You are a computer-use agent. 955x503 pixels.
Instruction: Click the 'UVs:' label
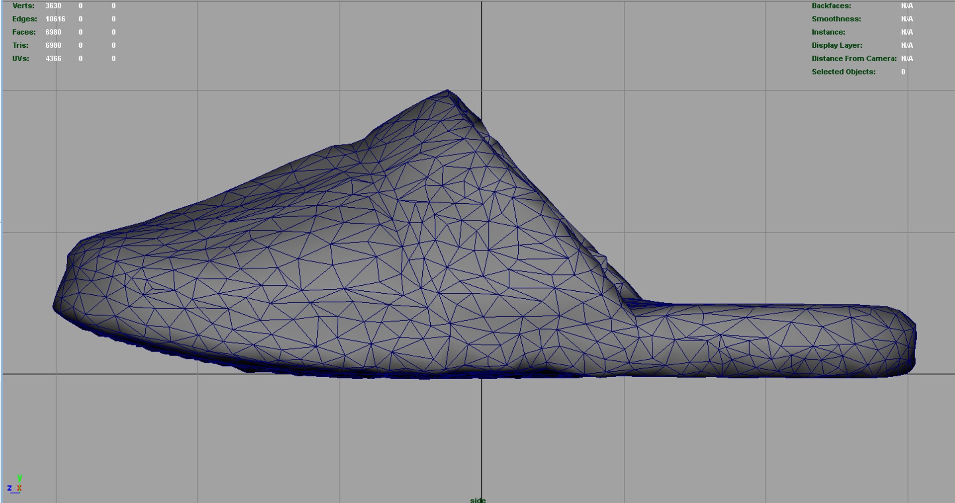click(x=20, y=59)
